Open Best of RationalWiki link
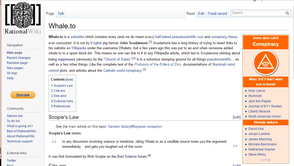Screen dimensions: 294x166 pos(21,131)
